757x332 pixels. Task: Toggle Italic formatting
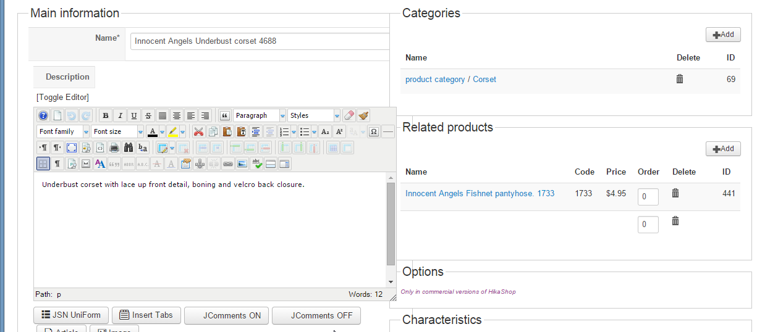click(x=120, y=115)
